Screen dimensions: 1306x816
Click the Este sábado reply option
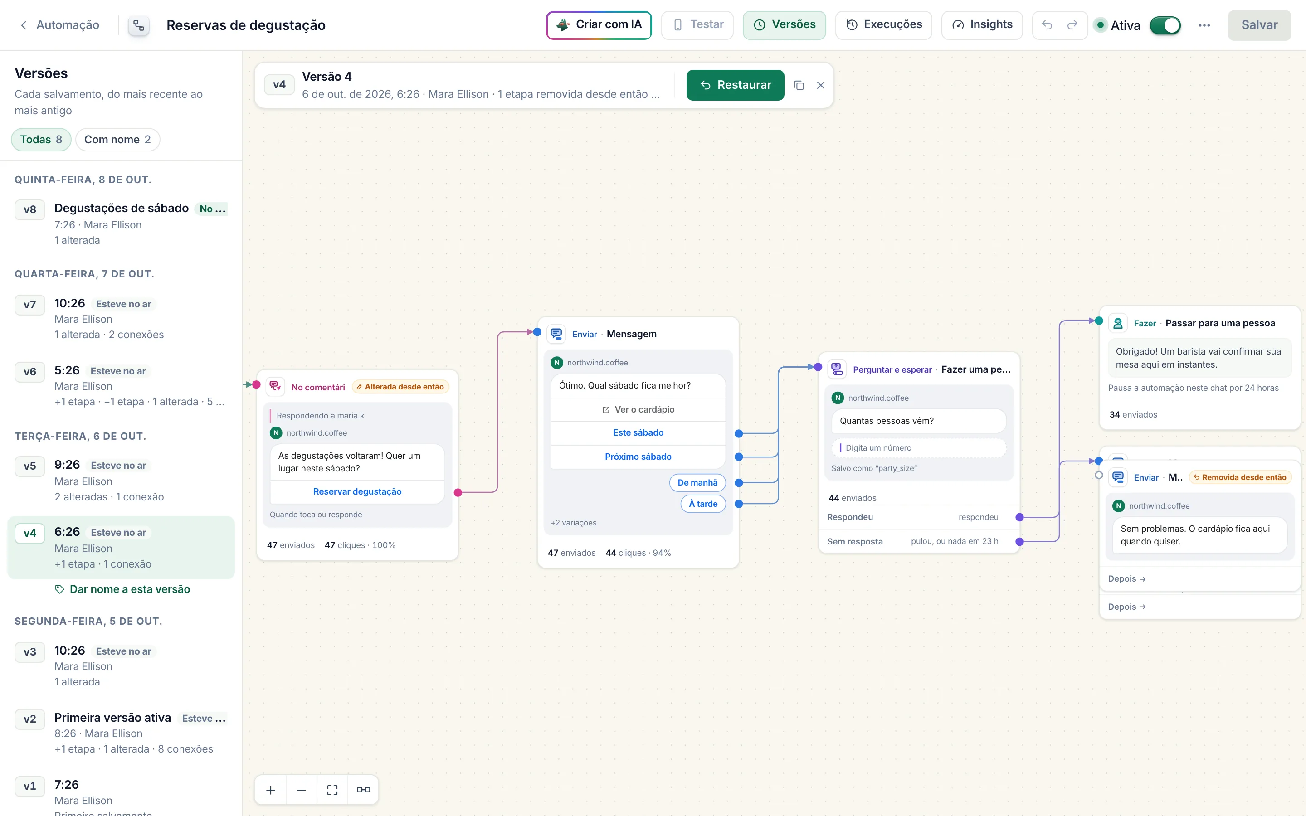coord(638,433)
